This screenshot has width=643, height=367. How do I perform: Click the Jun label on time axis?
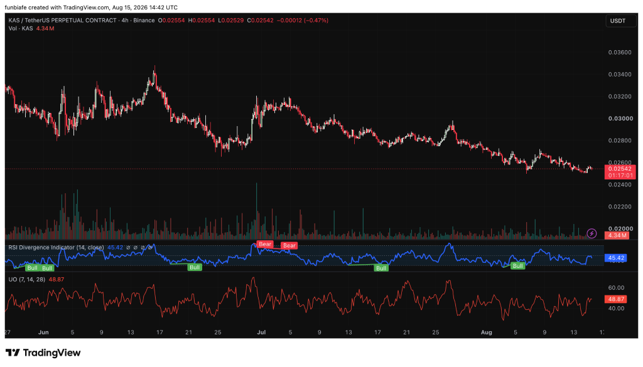tap(43, 332)
